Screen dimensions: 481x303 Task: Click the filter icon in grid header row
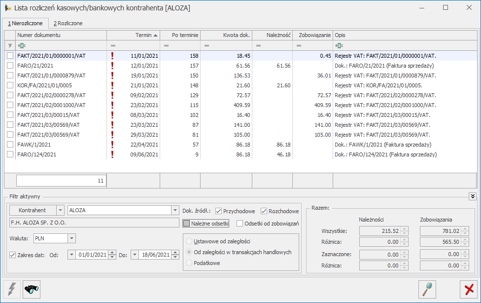pos(10,45)
